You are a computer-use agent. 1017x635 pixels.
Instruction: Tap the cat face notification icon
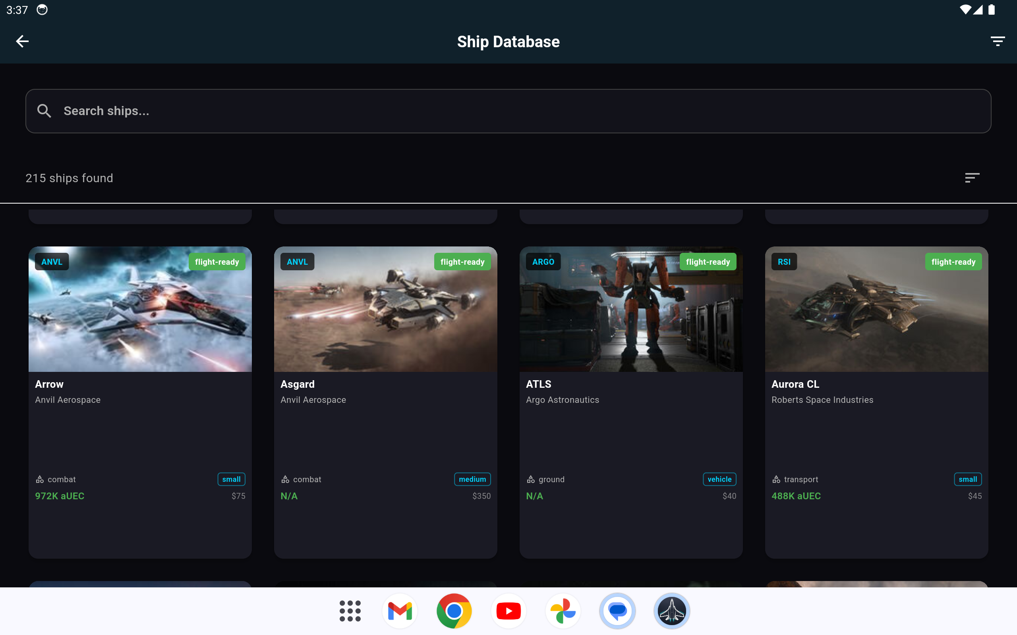pyautogui.click(x=42, y=10)
